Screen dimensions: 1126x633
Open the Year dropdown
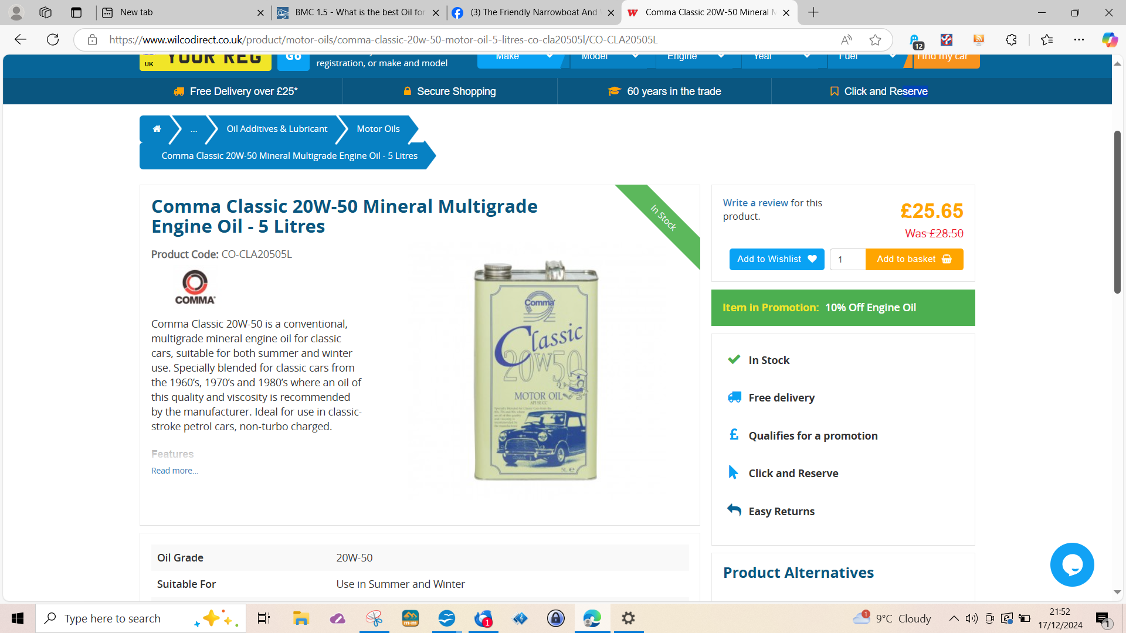pyautogui.click(x=784, y=56)
